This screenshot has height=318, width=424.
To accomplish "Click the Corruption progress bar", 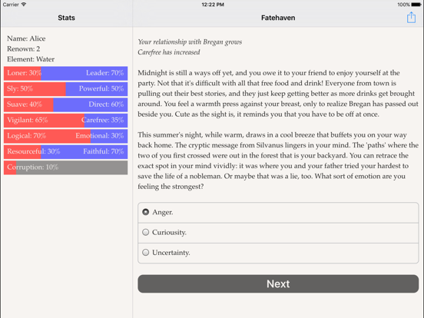I will pos(66,167).
